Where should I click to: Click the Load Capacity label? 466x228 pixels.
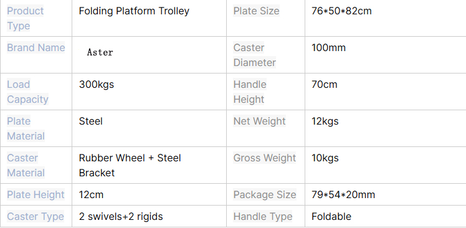click(x=27, y=92)
